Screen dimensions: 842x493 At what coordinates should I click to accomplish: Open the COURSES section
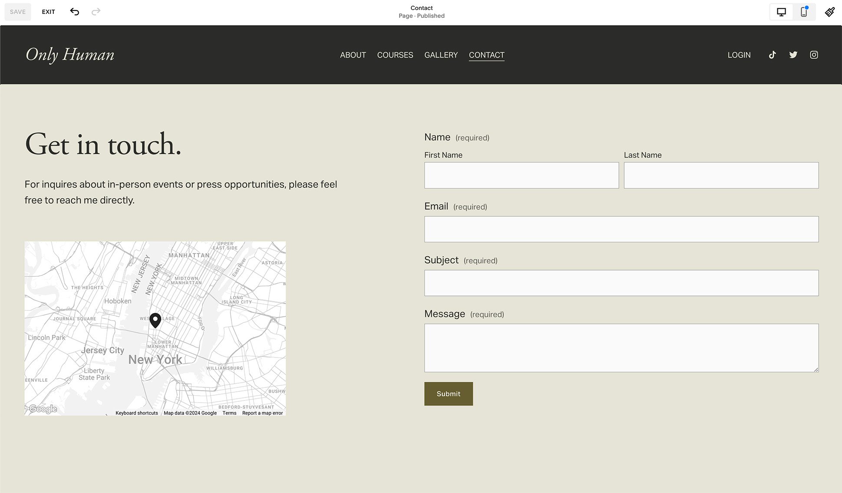click(x=395, y=55)
